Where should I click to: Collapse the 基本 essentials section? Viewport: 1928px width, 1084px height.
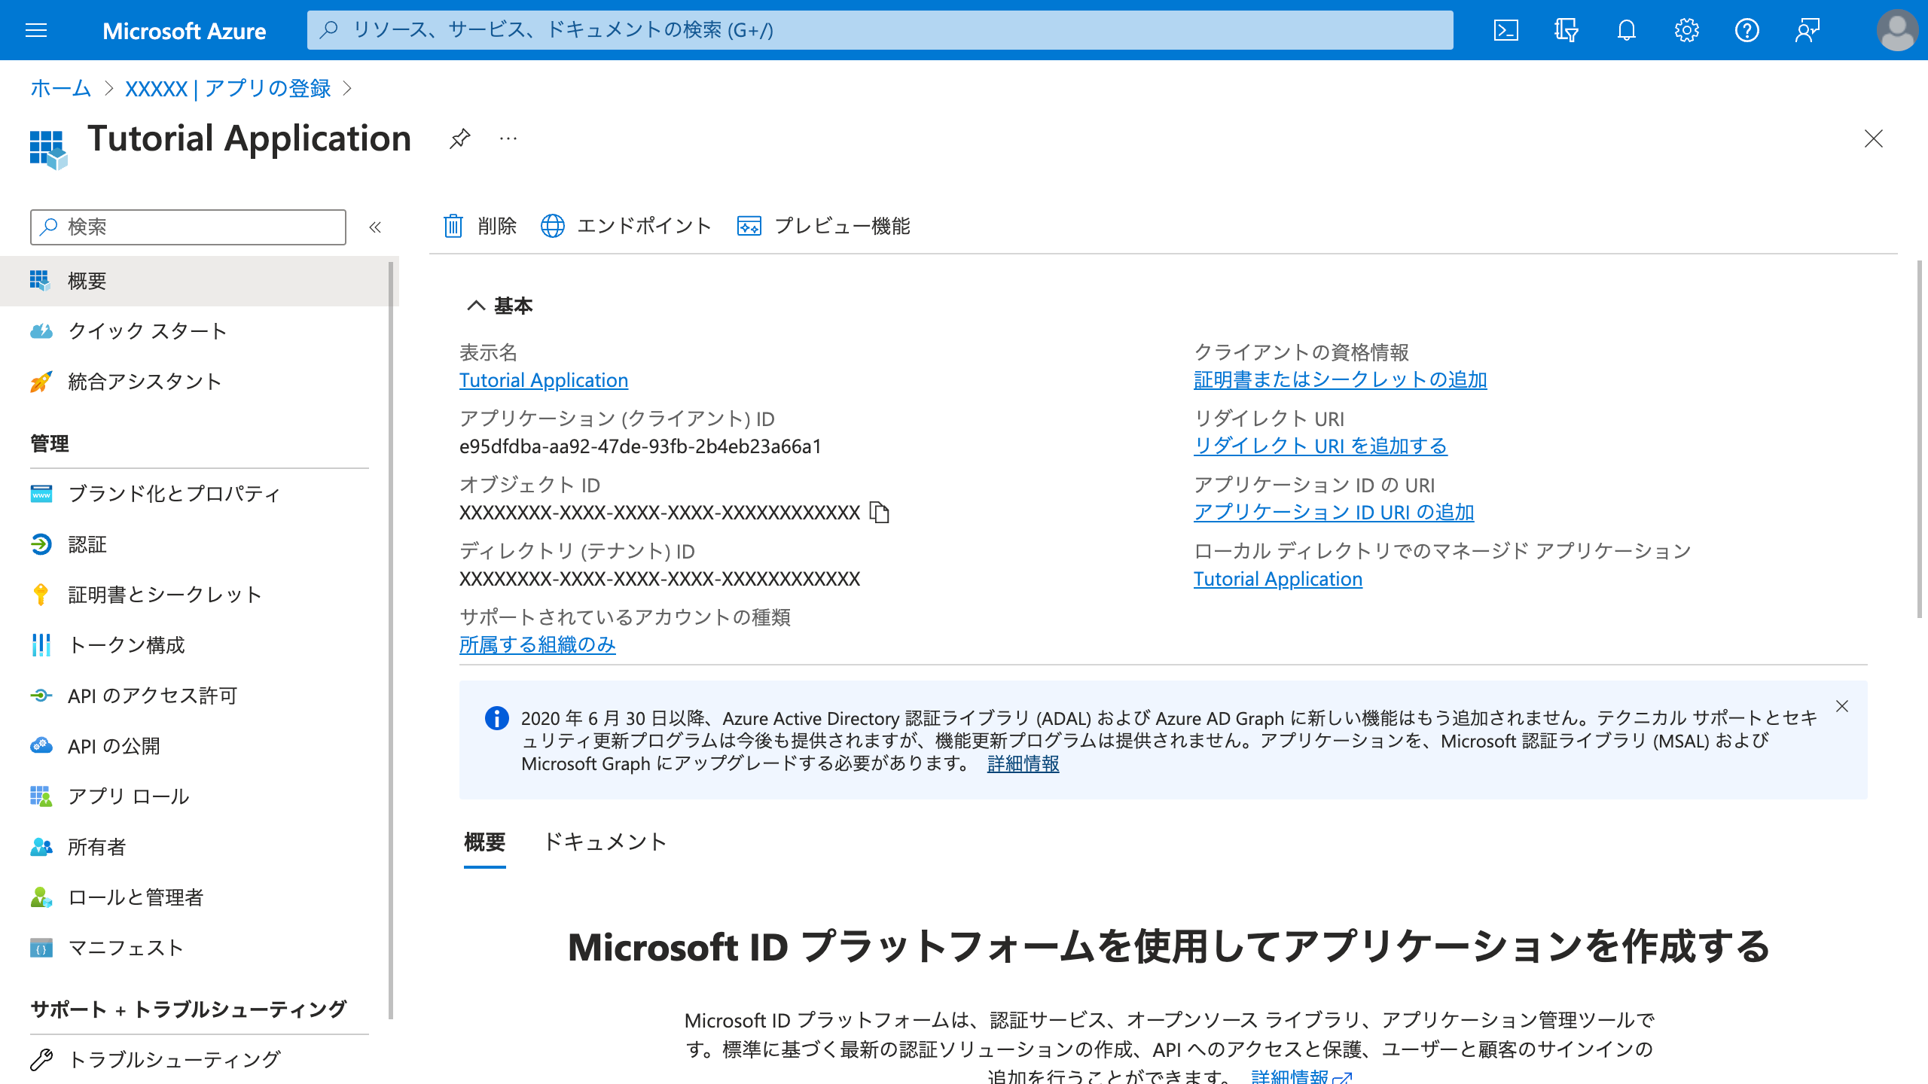pos(476,306)
